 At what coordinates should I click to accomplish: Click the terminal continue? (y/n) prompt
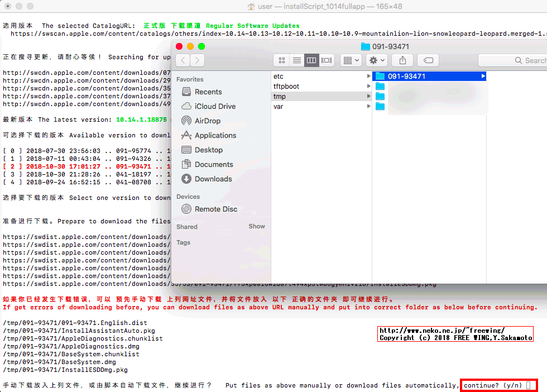(x=498, y=385)
